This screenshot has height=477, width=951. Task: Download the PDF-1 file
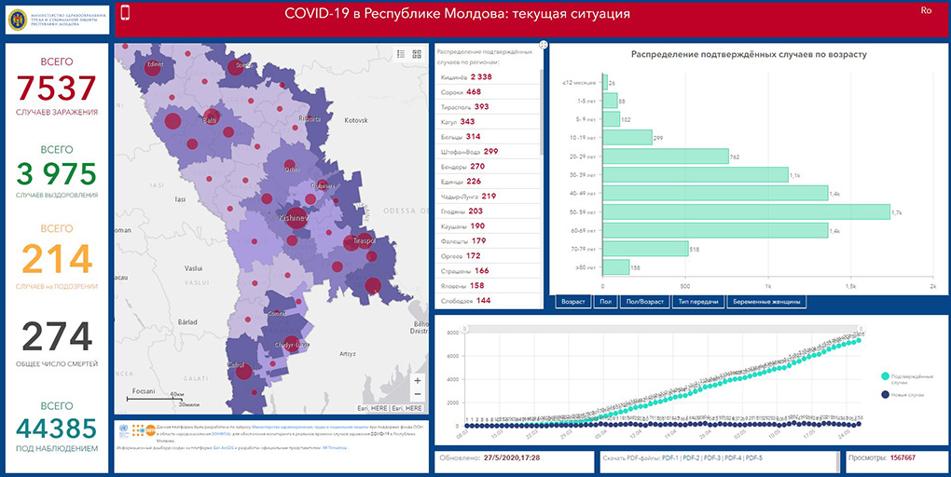point(671,458)
